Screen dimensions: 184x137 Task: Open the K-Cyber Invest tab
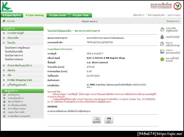pos(58,15)
